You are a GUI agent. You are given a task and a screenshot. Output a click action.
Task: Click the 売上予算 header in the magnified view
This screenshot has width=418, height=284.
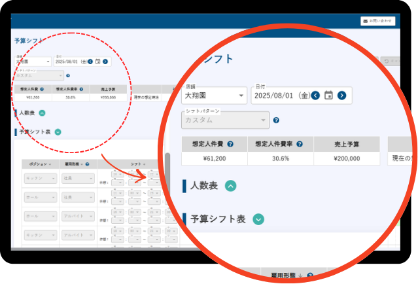click(347, 144)
